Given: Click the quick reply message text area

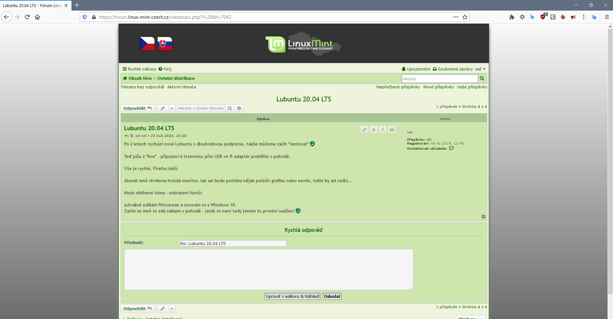Looking at the screenshot, I should point(269,270).
